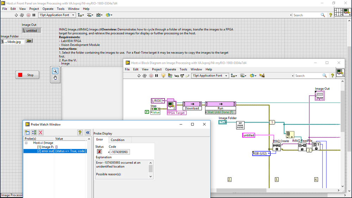Select [2] error out probe row
The height and width of the screenshot is (198, 352).
55,151
